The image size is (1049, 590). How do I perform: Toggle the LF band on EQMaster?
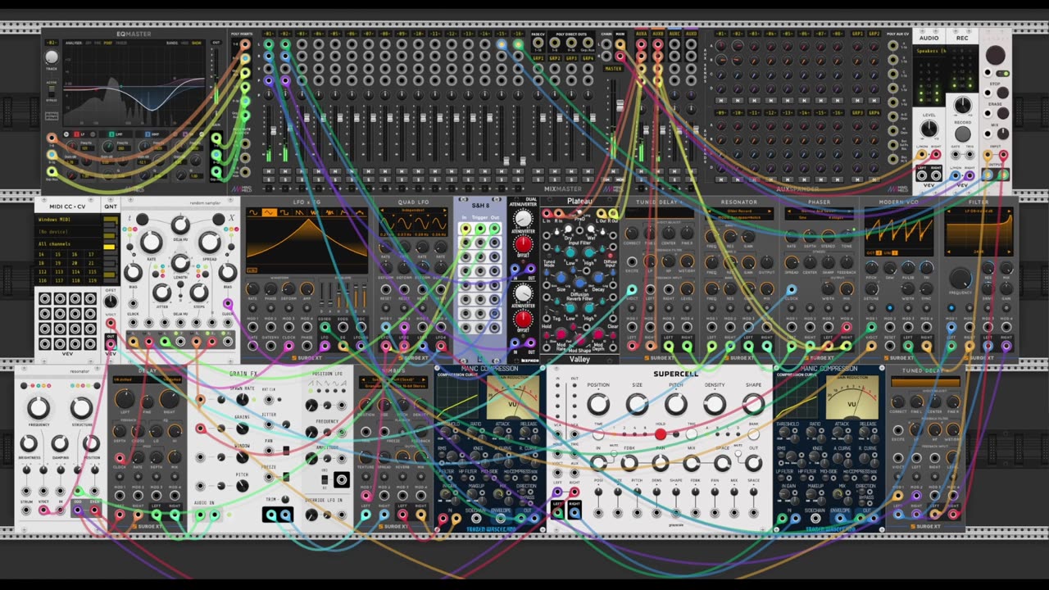tap(75, 134)
